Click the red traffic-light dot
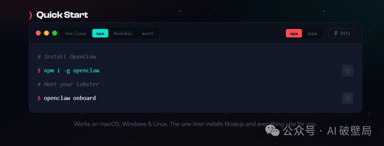 (x=38, y=33)
